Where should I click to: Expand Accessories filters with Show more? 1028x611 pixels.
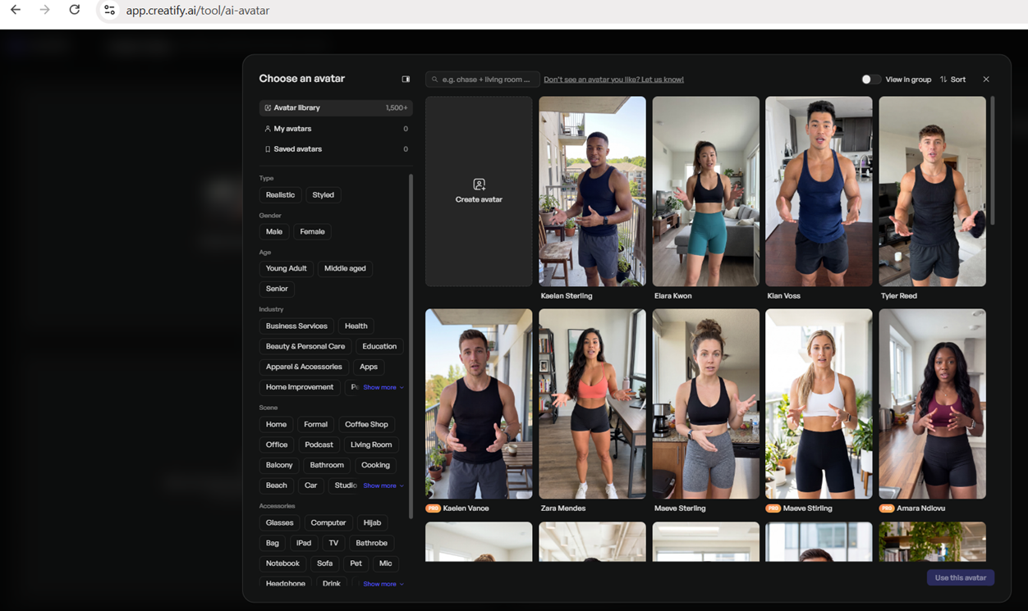(383, 584)
